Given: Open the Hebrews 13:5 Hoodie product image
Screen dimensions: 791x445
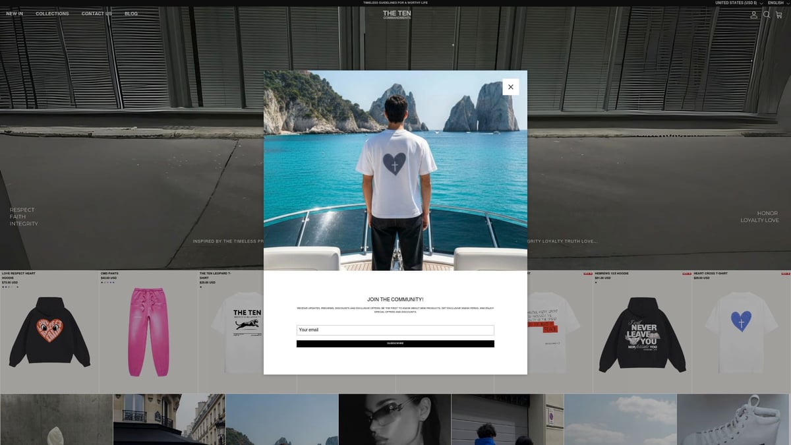Looking at the screenshot, I should click(x=642, y=334).
